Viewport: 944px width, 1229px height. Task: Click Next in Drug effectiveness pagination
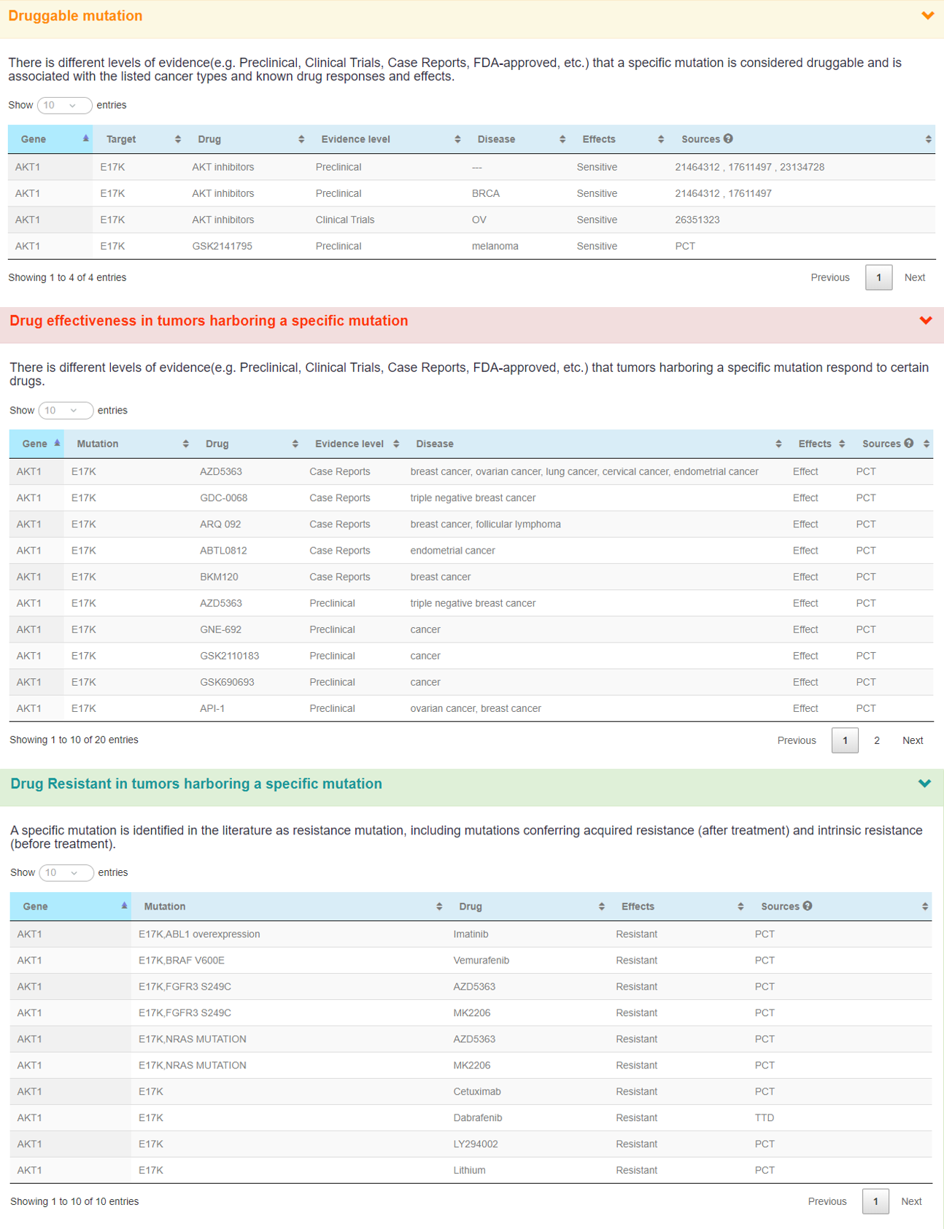tap(912, 740)
